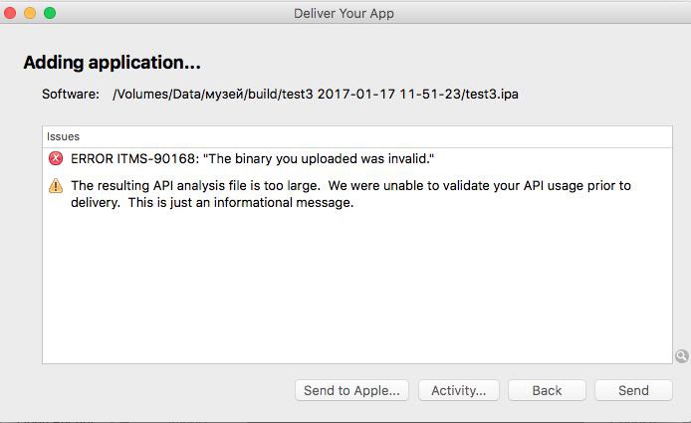Click the Software: label
The image size is (691, 423).
(x=71, y=95)
